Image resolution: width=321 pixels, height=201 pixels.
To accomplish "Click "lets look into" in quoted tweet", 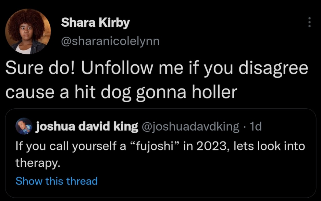I will [269, 146].
